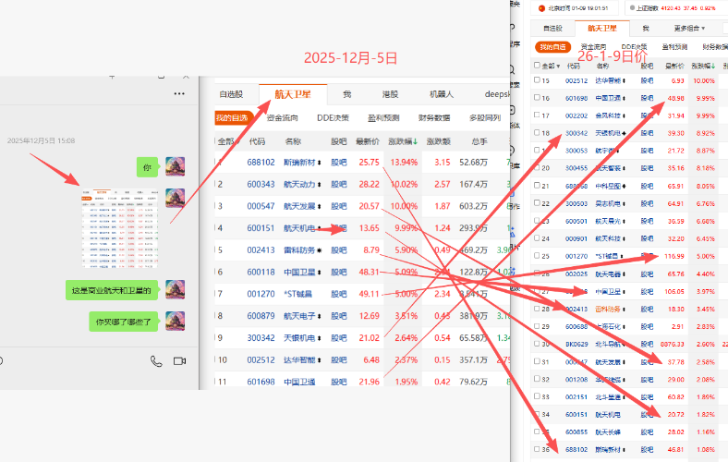Tick the checkbox for row 15 达华智能
The width and height of the screenshot is (728, 462).
tap(537, 80)
